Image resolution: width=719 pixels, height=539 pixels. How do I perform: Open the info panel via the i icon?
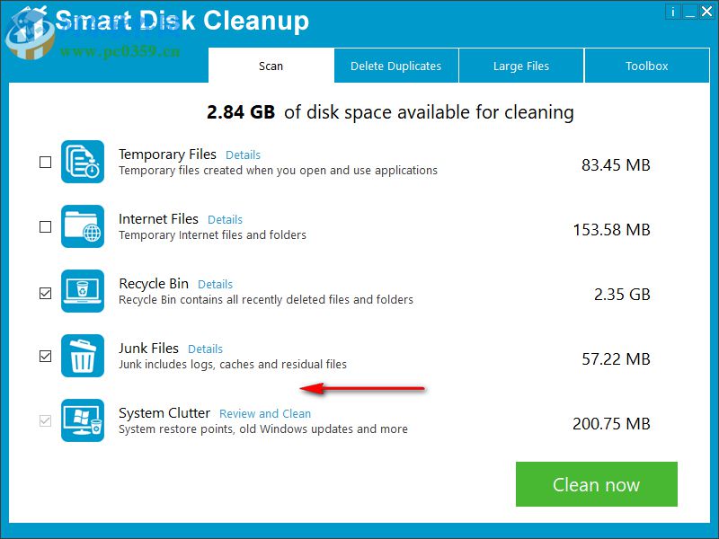click(x=673, y=12)
